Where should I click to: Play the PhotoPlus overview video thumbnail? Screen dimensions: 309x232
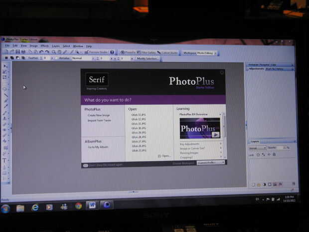200,128
